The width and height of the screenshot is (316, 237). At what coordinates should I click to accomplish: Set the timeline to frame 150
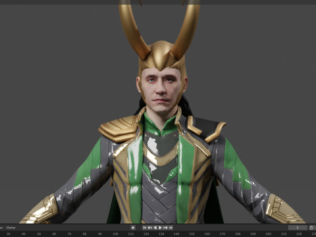coord(192,234)
